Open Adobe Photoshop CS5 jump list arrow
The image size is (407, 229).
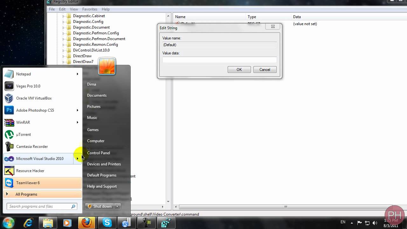(77, 110)
